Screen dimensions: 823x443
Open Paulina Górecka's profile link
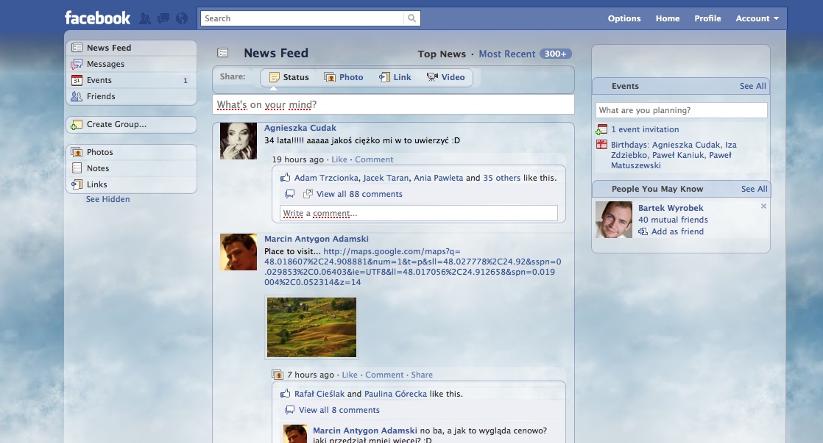[396, 394]
